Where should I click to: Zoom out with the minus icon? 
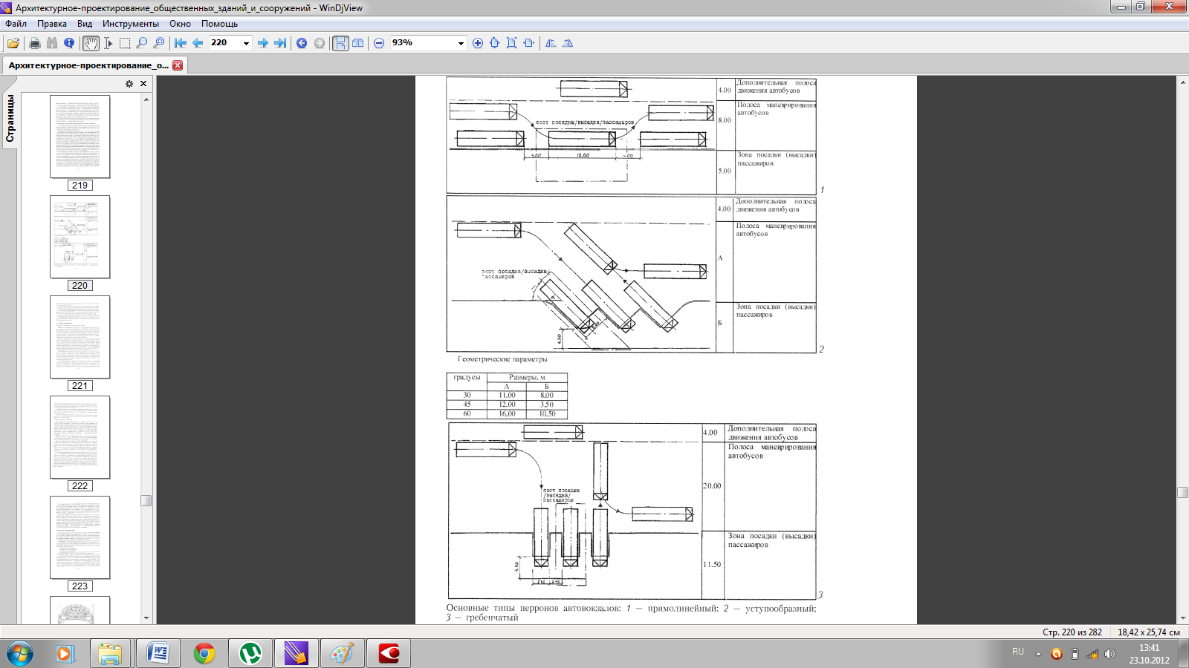[x=379, y=43]
